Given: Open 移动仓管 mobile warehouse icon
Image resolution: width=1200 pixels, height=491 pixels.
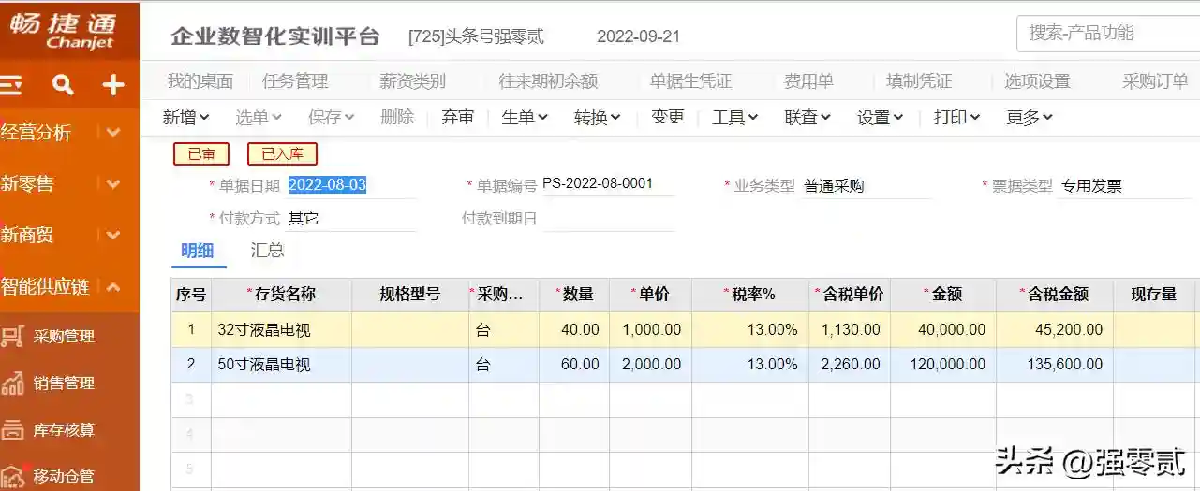Looking at the screenshot, I should coord(13,476).
